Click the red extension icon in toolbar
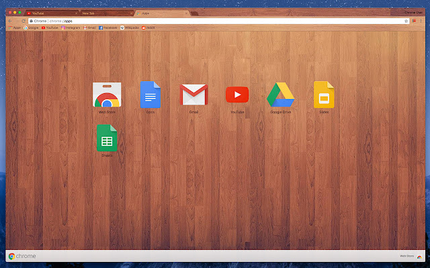Viewport: 430px width, 268px height. 414,21
